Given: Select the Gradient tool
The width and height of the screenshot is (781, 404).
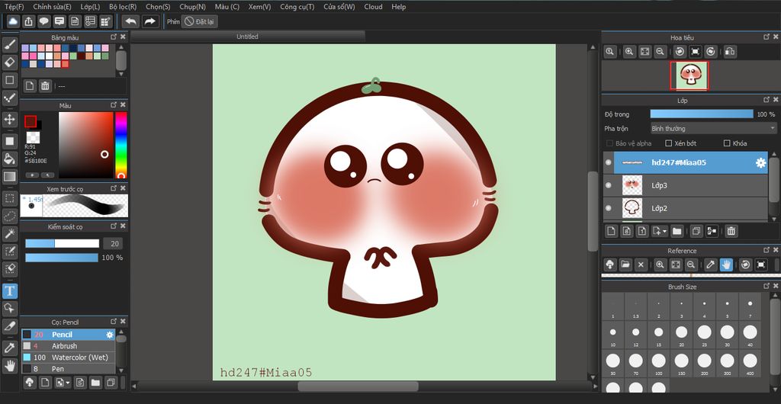Looking at the screenshot, I should click(x=10, y=177).
